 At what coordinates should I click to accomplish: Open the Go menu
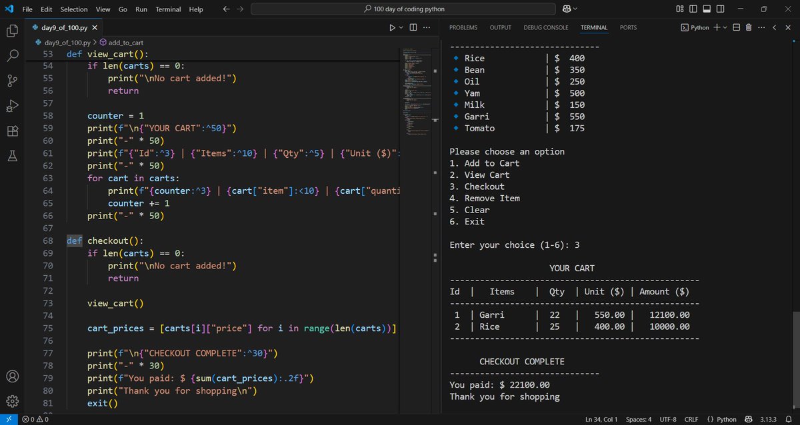click(123, 9)
